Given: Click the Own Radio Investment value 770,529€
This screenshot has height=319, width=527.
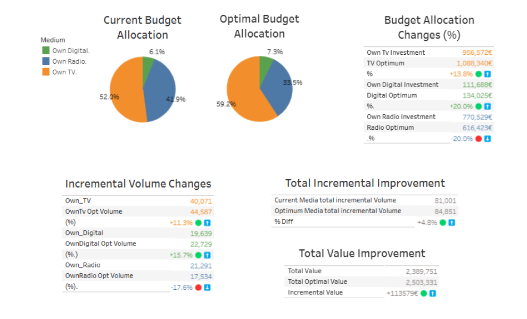Looking at the screenshot, I should click(477, 117).
